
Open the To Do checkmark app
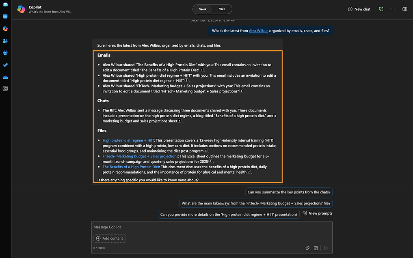(x=5, y=65)
